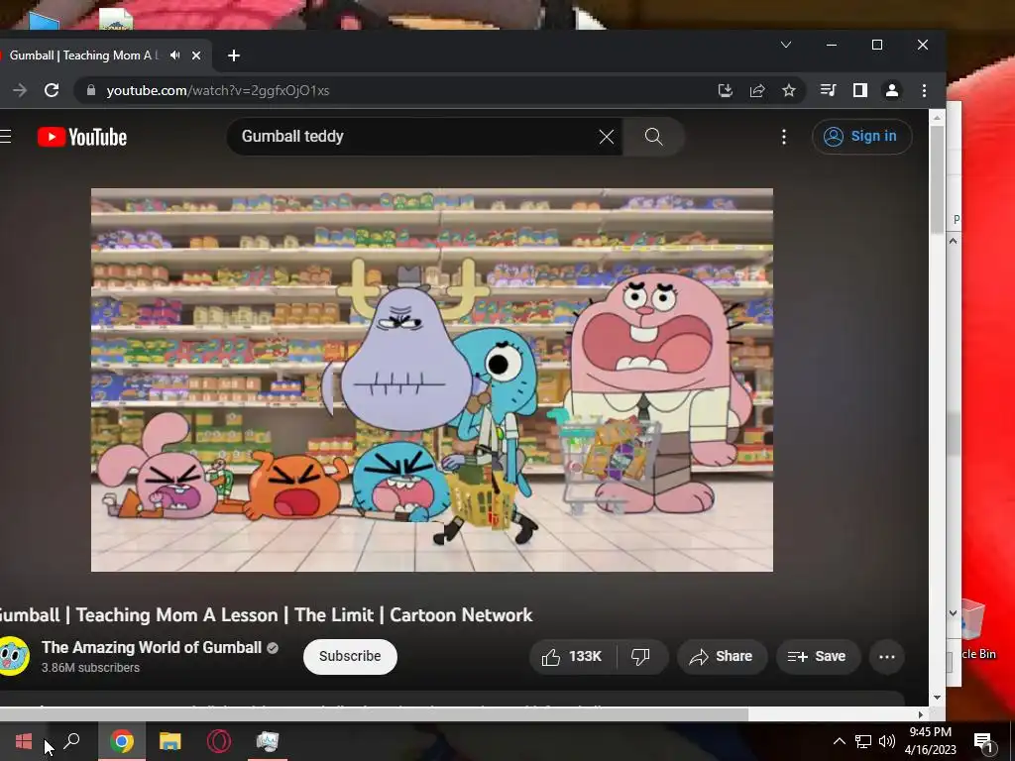This screenshot has width=1015, height=761.
Task: Open Chrome's three-dot menu
Action: click(x=924, y=90)
